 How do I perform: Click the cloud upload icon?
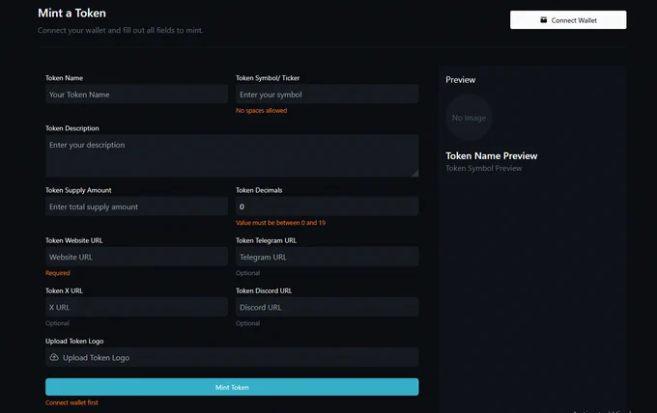point(54,357)
